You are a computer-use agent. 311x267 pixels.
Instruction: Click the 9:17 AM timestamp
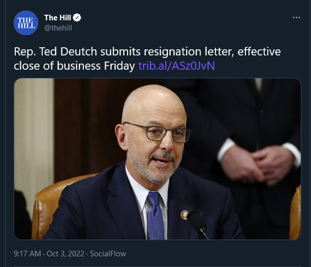tap(27, 254)
